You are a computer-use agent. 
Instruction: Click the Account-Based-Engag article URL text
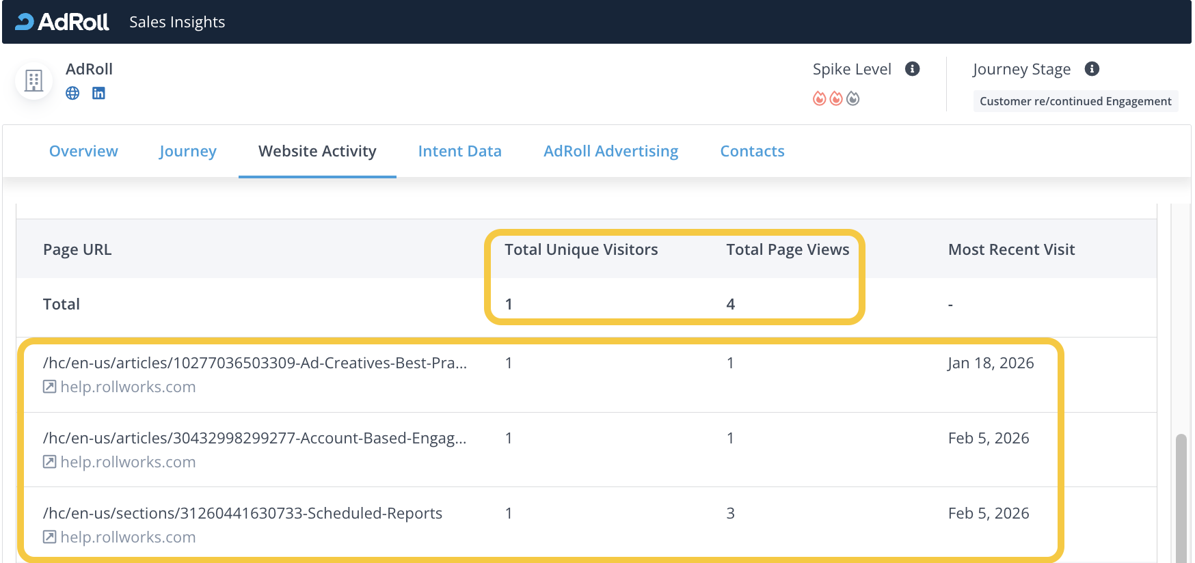[255, 438]
